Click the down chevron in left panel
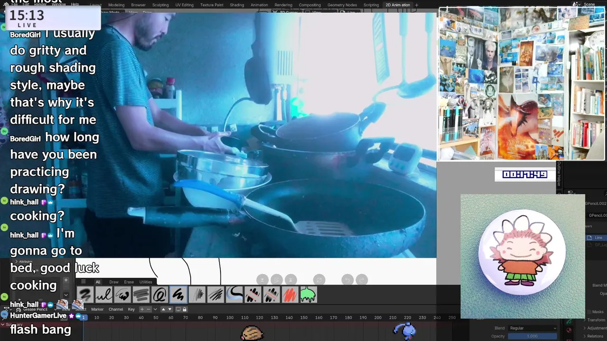This screenshot has width=607, height=341. click(x=66, y=295)
